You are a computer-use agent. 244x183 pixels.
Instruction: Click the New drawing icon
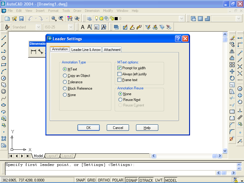tap(7, 19)
